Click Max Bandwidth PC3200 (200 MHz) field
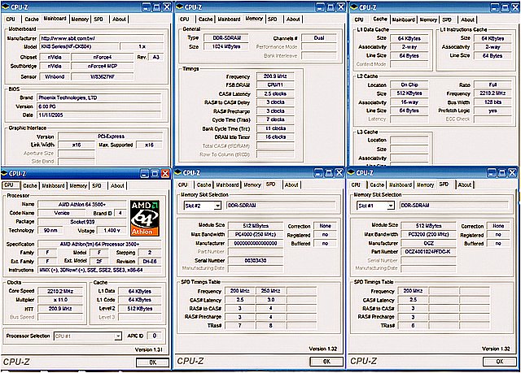 [429, 234]
